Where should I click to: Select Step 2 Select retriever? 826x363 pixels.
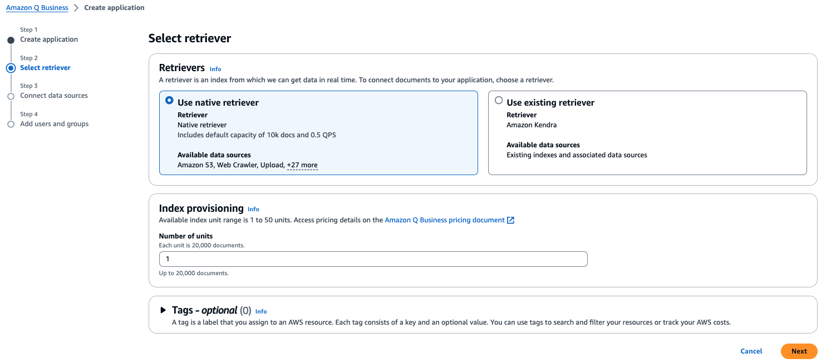[x=45, y=68]
